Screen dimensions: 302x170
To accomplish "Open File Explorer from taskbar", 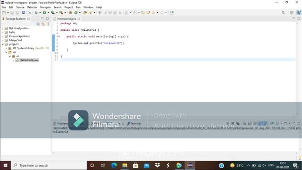I will pos(125,165).
